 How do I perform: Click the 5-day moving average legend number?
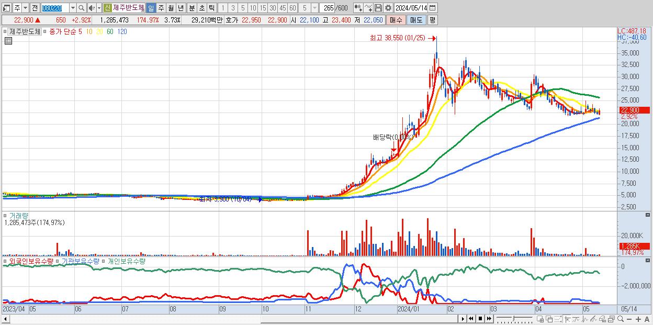pyautogui.click(x=80, y=31)
